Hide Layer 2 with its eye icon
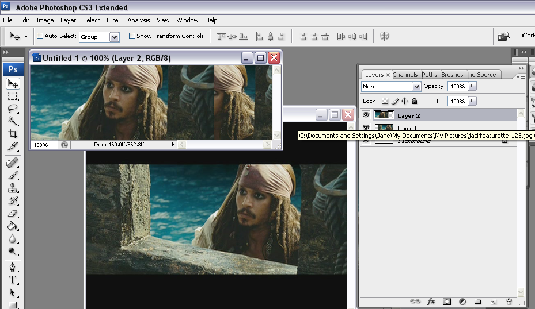 [x=366, y=115]
